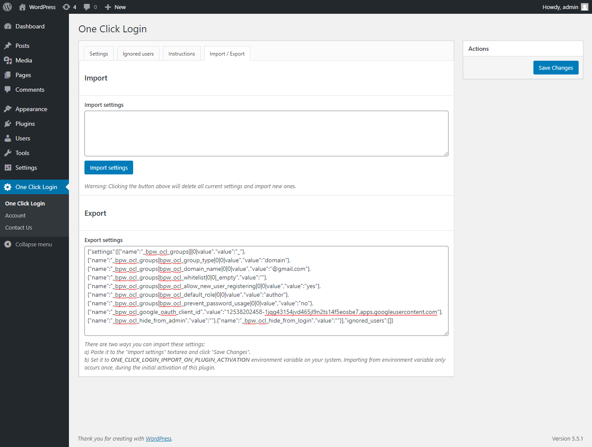The height and width of the screenshot is (447, 592).
Task: Click the Media icon in sidebar
Action: (8, 60)
